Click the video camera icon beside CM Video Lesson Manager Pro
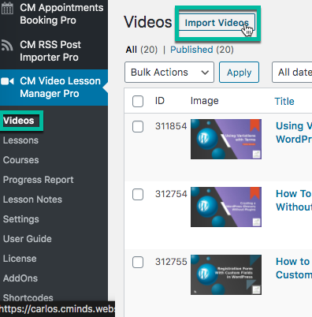This screenshot has height=317, width=312. (7, 81)
